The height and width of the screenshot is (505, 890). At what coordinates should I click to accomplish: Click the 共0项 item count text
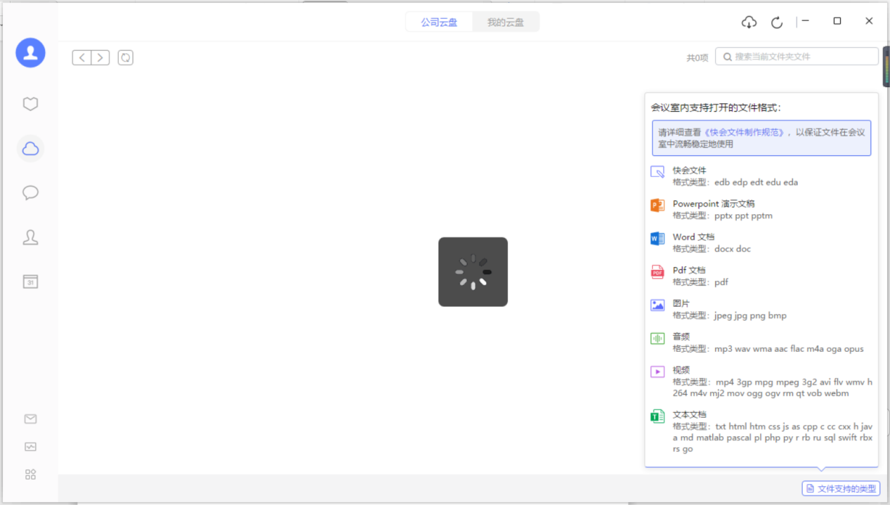coord(698,58)
